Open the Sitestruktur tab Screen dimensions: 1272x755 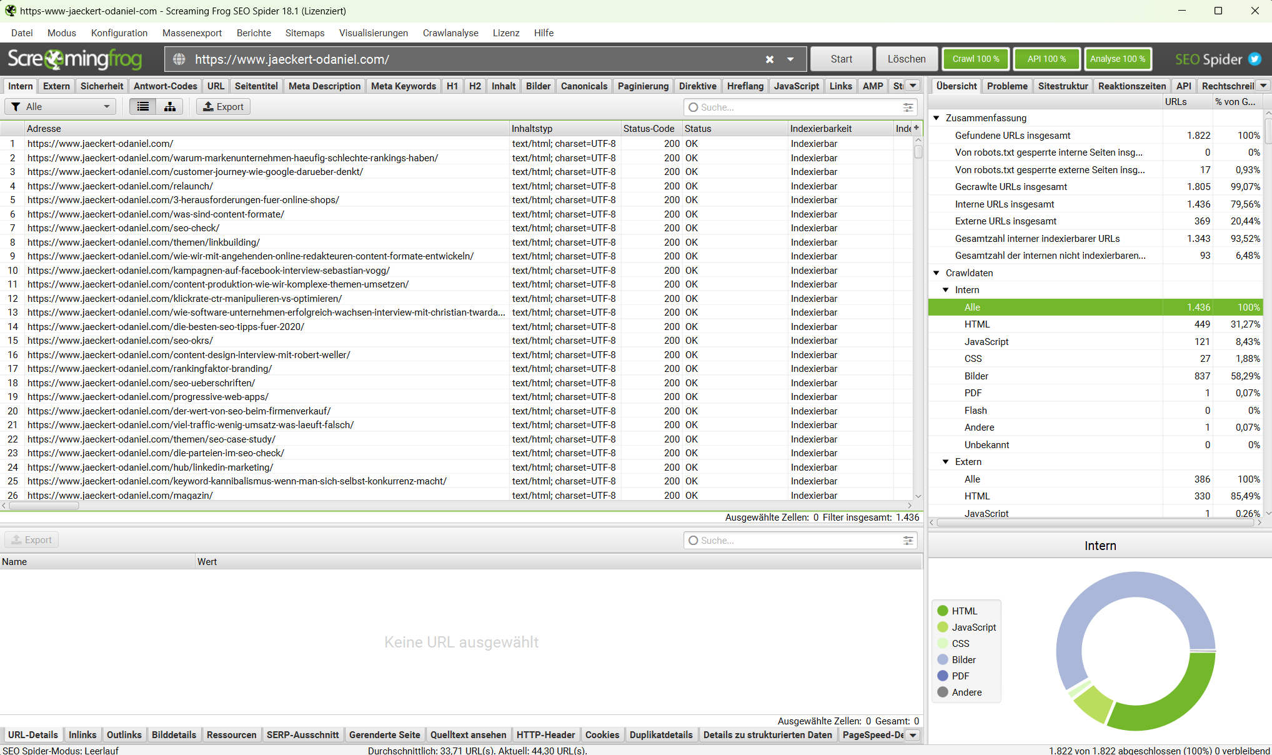click(x=1063, y=86)
